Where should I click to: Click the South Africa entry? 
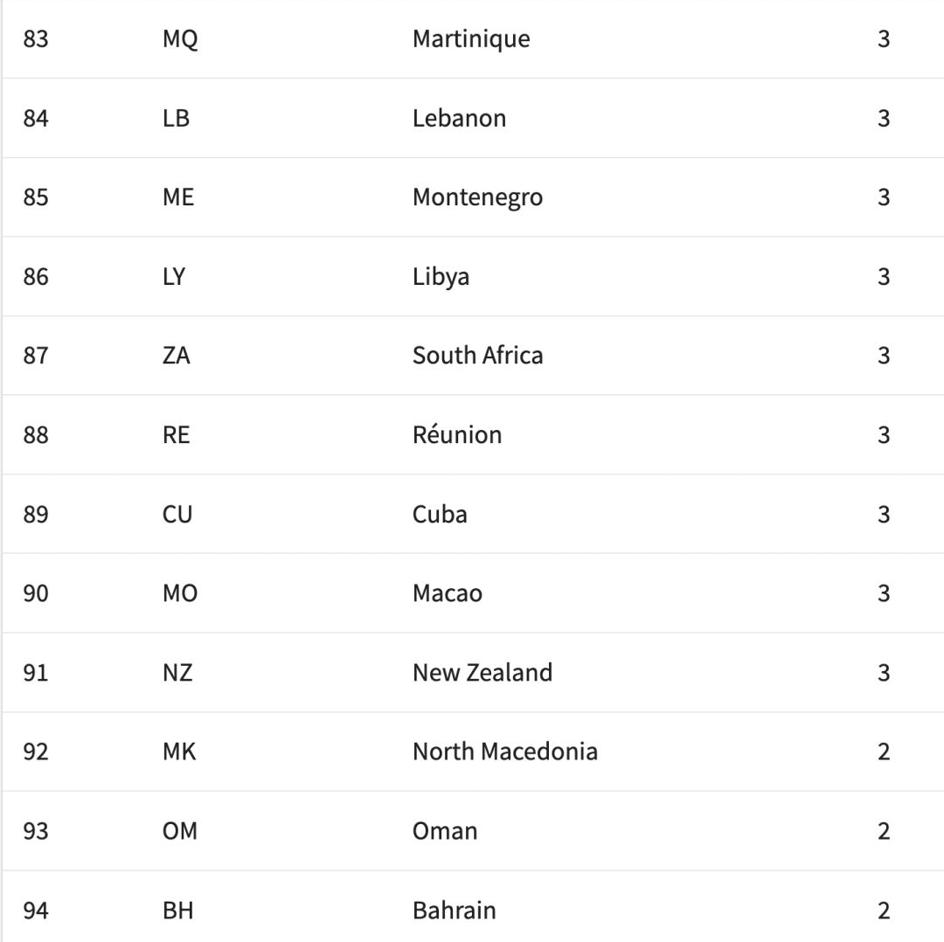477,355
